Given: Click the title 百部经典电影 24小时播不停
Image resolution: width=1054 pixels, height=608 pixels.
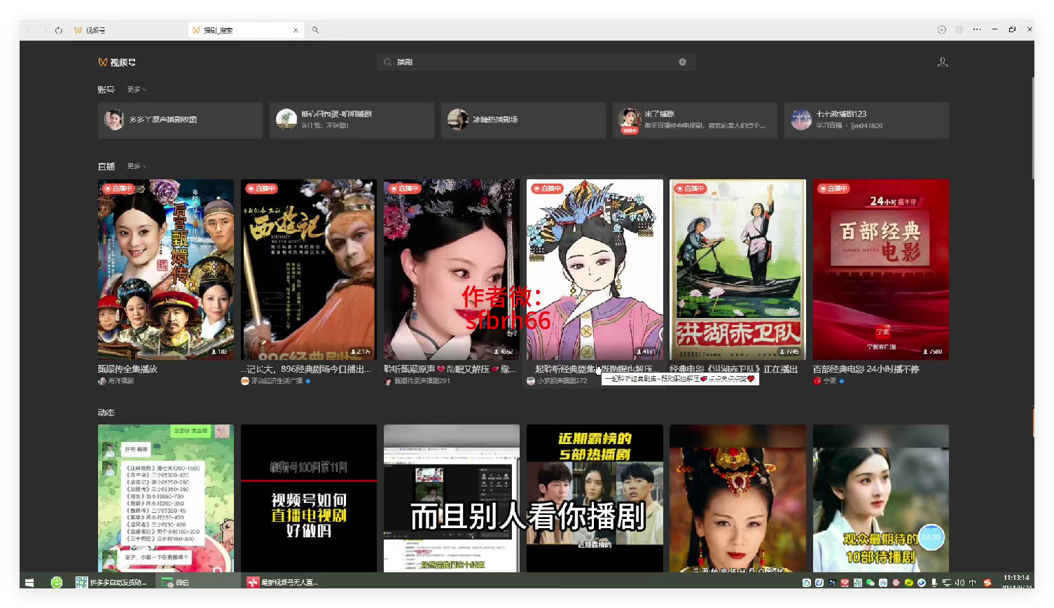Looking at the screenshot, I should [x=866, y=369].
